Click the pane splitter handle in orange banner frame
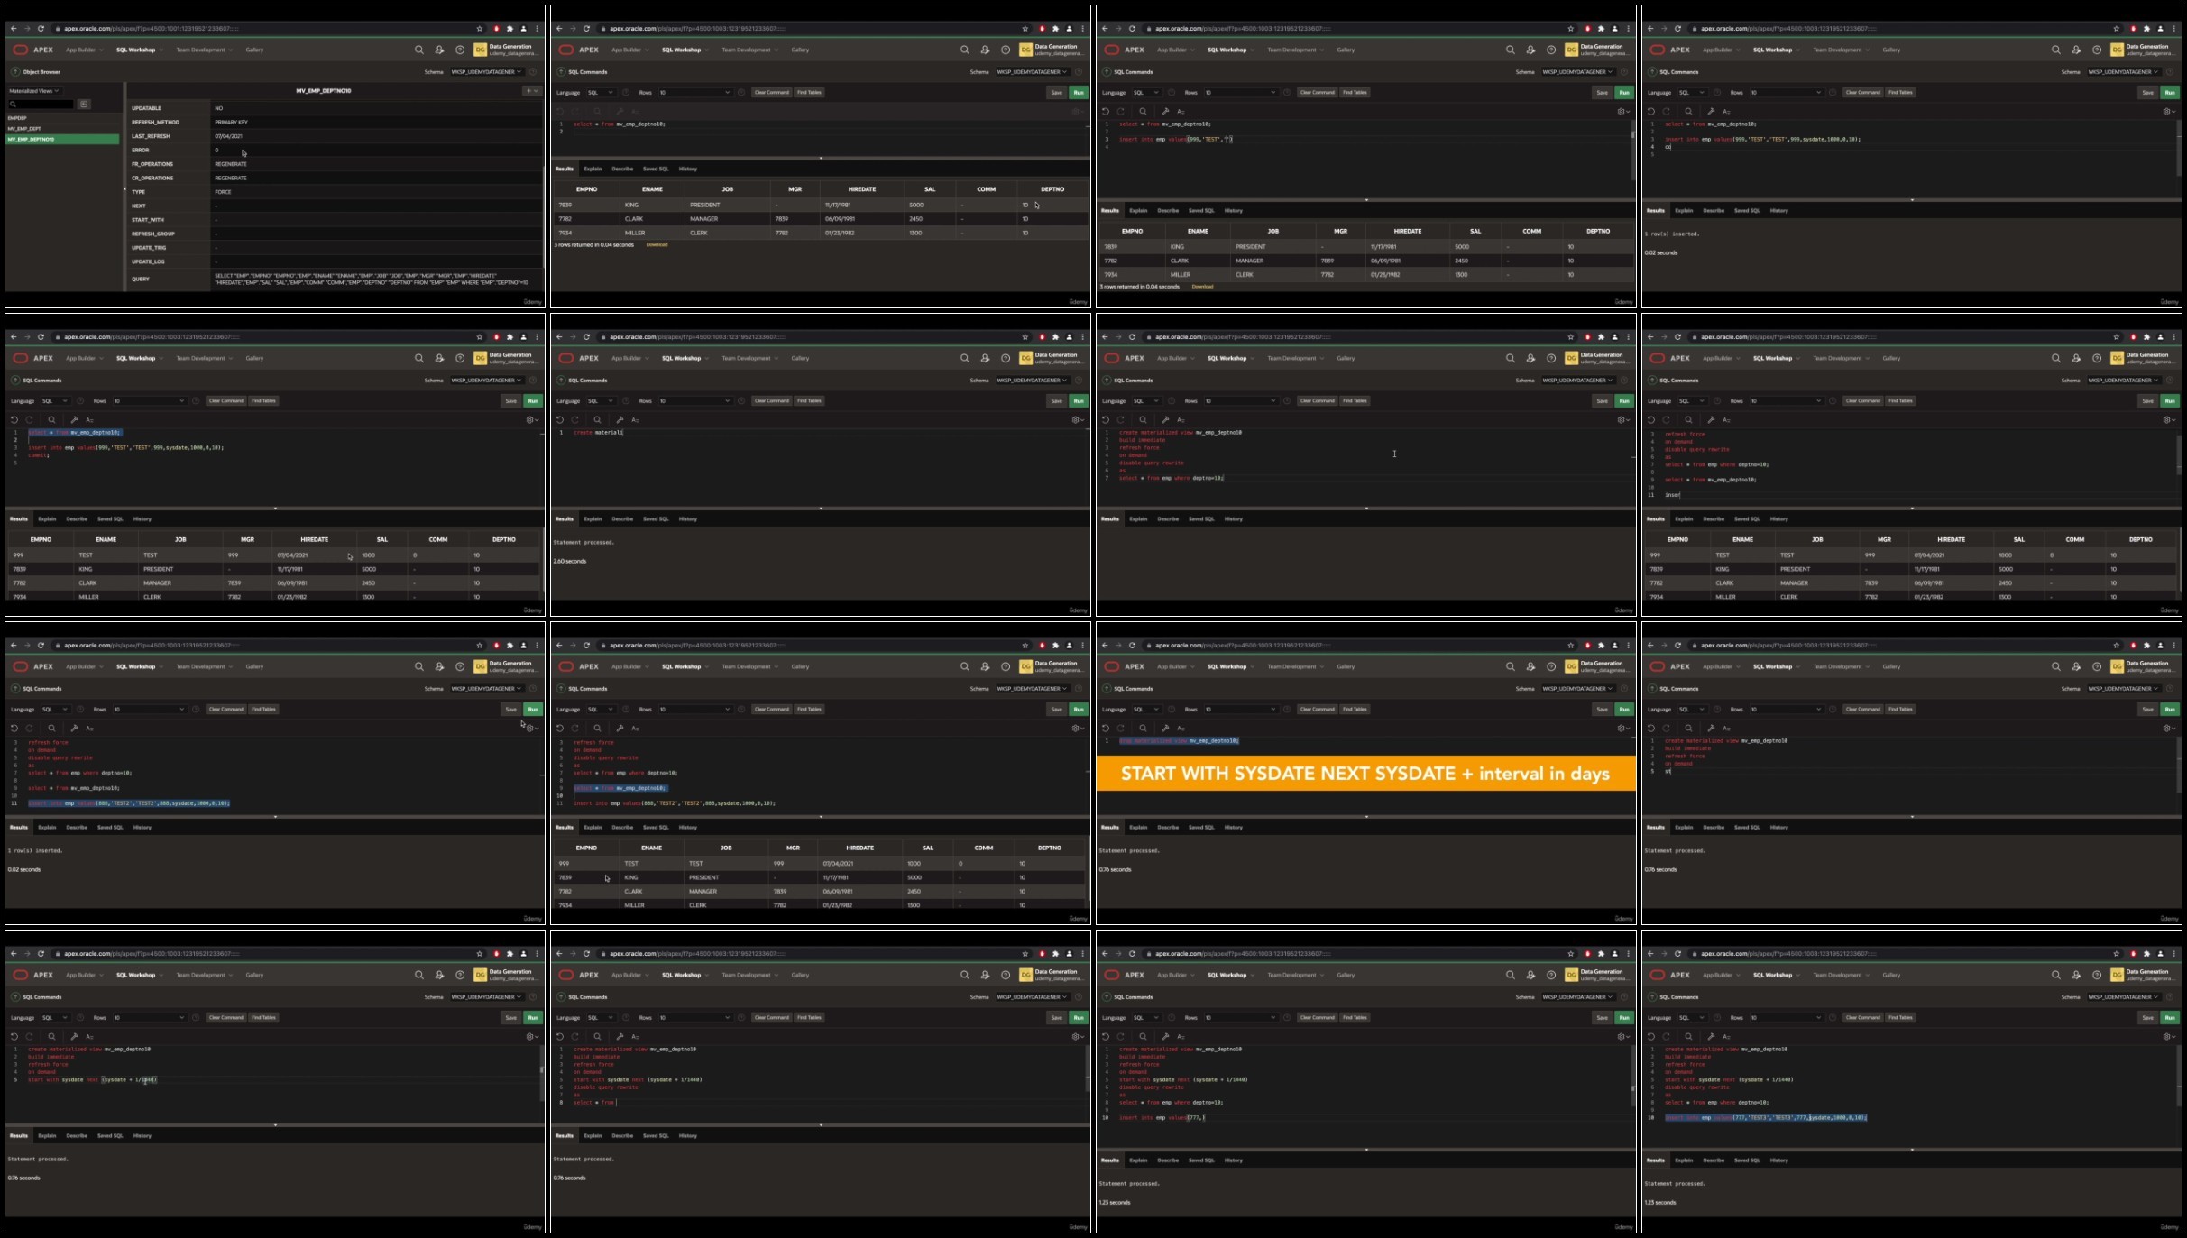 [1366, 816]
